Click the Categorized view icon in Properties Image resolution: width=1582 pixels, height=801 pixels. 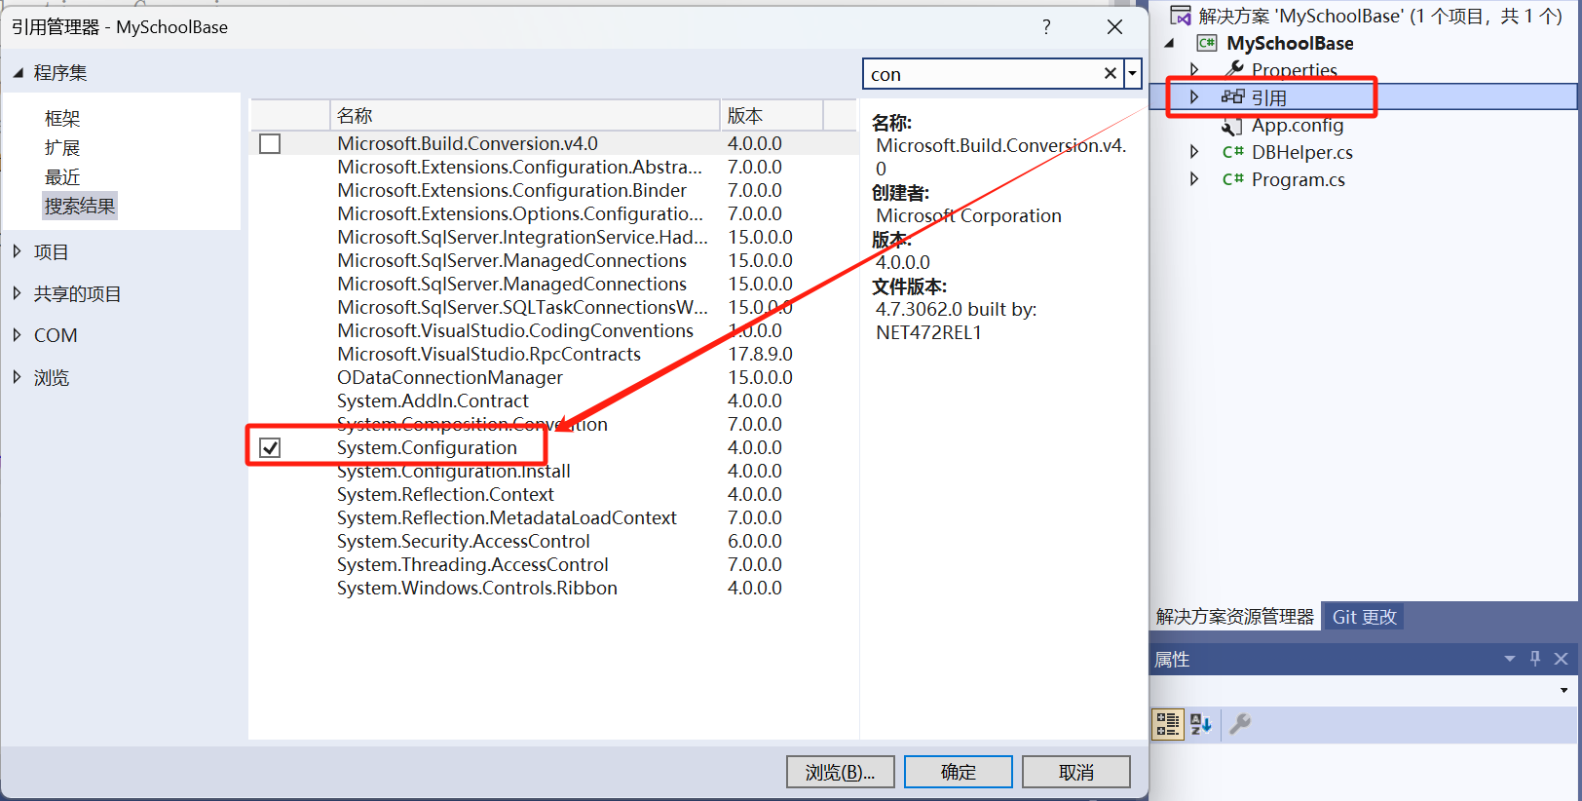[1167, 724]
